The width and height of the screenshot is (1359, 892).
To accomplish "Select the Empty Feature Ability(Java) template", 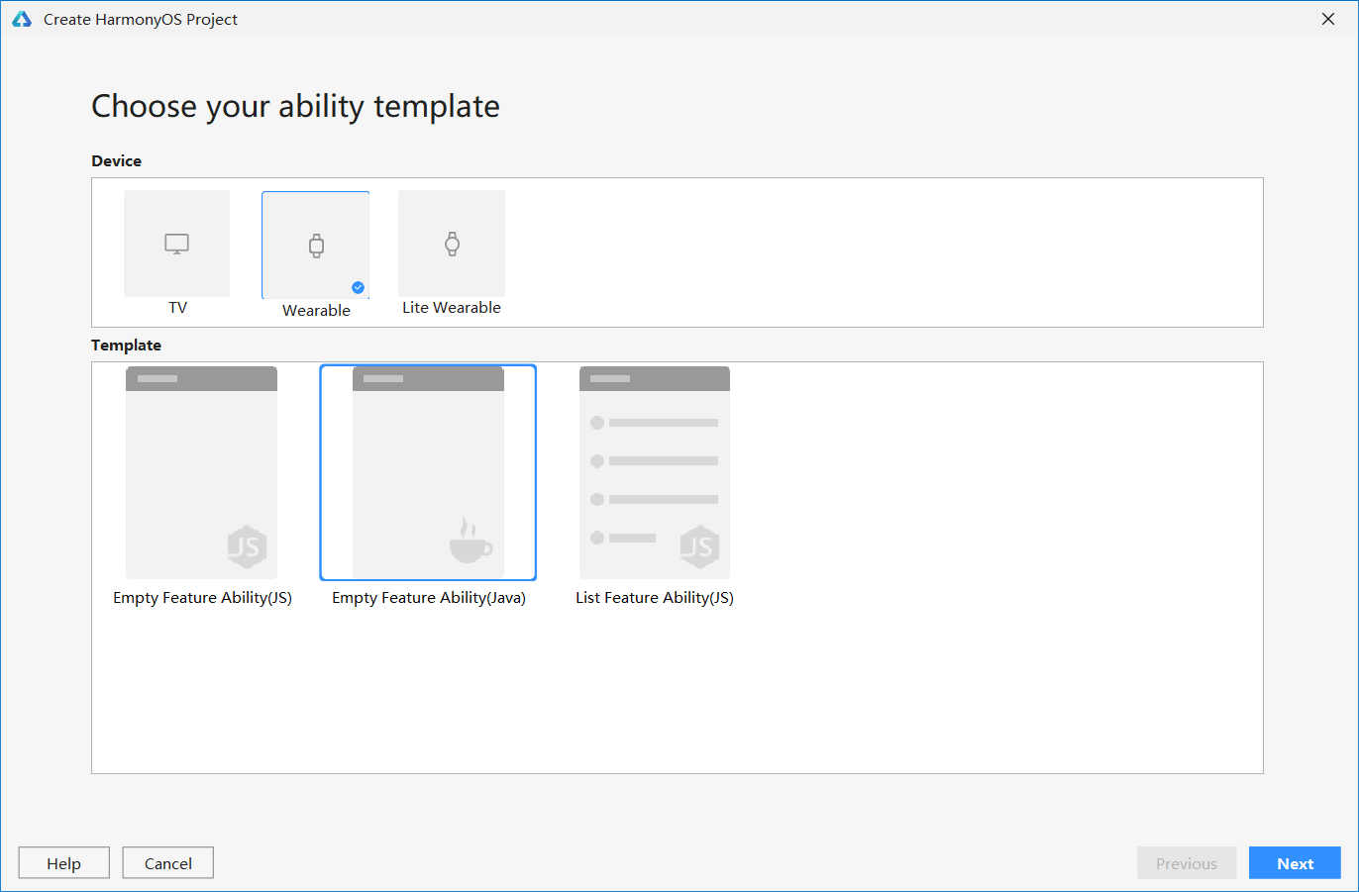I will 428,472.
